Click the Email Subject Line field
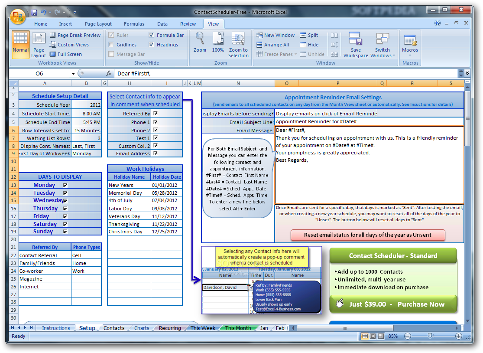The width and height of the screenshot is (483, 353). pos(369,122)
